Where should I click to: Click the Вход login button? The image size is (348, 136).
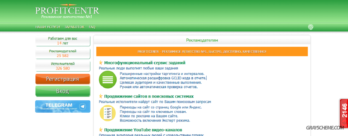coord(63,91)
